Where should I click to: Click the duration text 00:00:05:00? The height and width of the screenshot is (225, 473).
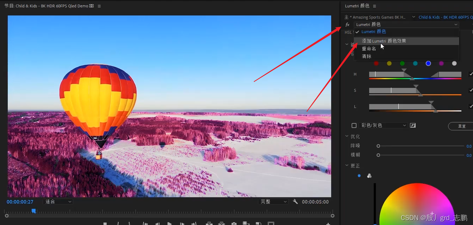tap(315, 202)
